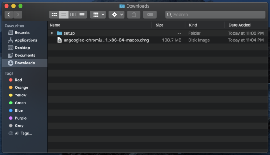Click the Favourites section header

tap(14, 26)
